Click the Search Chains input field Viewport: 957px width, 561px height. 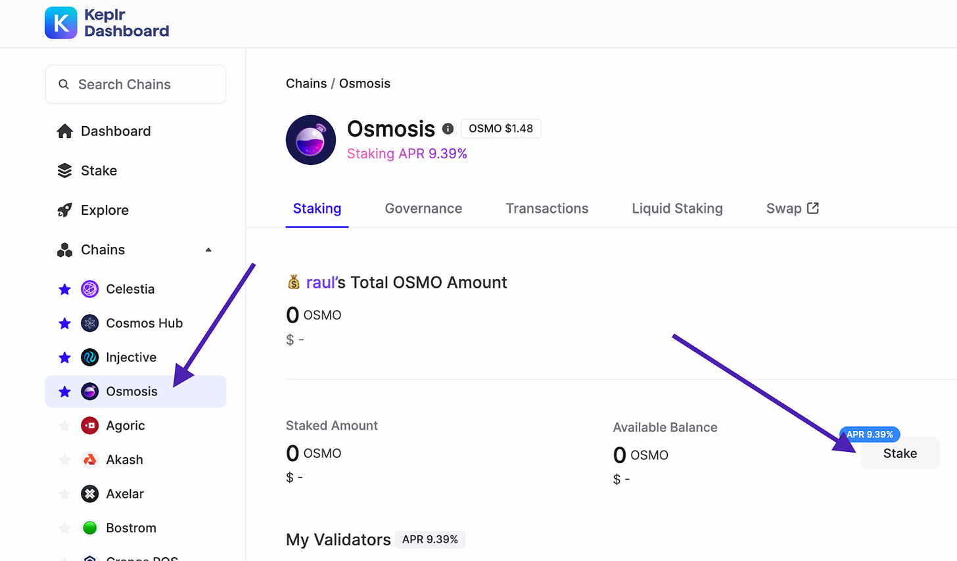pos(135,84)
